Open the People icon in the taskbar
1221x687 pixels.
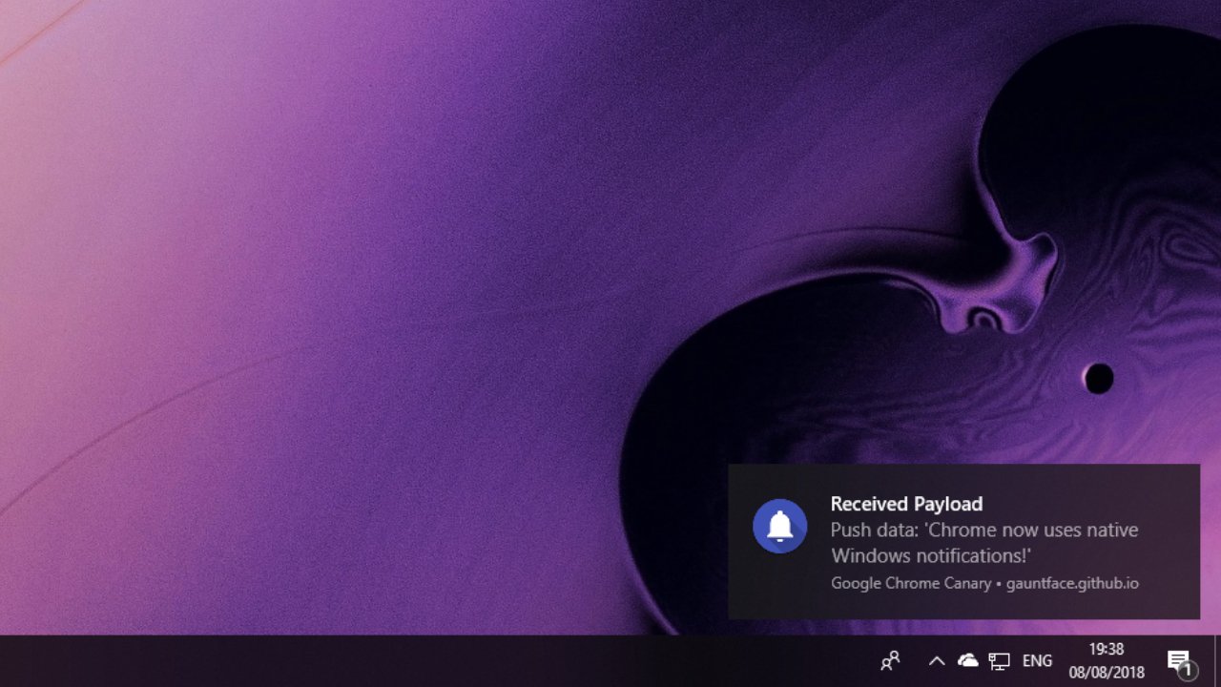[890, 660]
